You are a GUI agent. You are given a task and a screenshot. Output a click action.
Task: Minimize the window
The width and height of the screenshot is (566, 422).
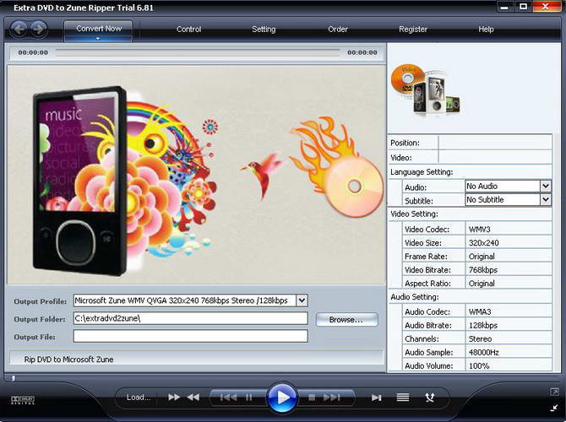(x=504, y=7)
